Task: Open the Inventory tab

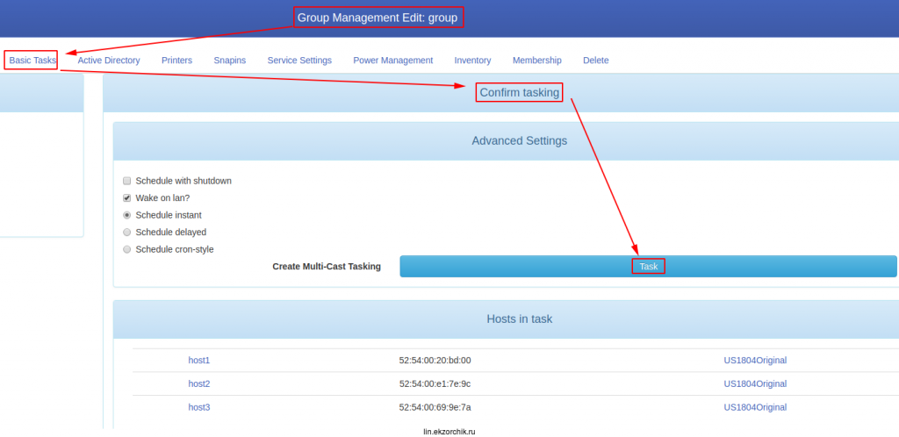Action: (x=472, y=61)
